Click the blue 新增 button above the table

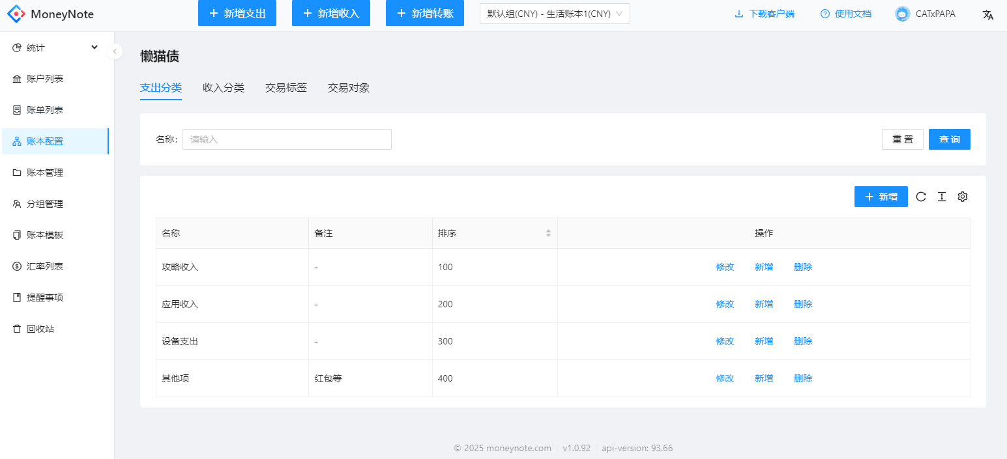pos(881,197)
